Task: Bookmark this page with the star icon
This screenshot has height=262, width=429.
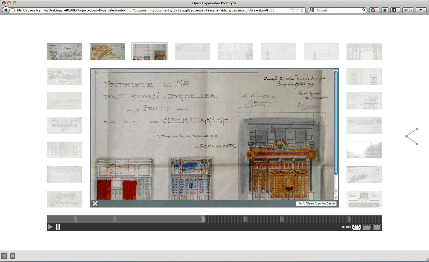Action: 292,10
